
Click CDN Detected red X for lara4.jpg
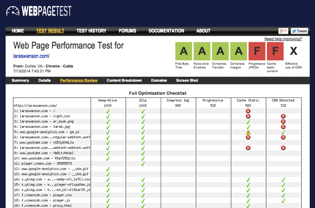[283, 127]
